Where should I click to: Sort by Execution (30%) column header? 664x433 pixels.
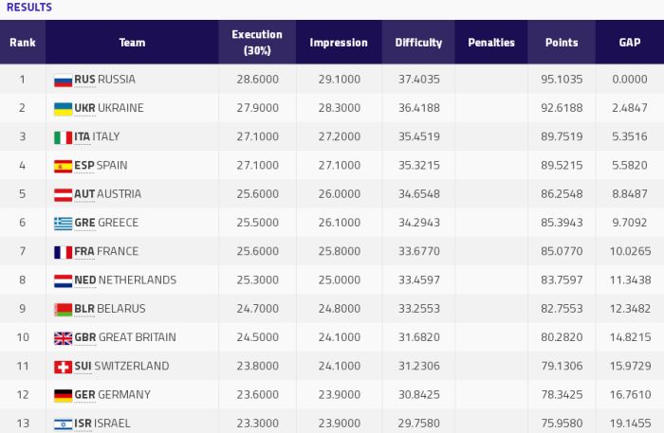click(257, 43)
